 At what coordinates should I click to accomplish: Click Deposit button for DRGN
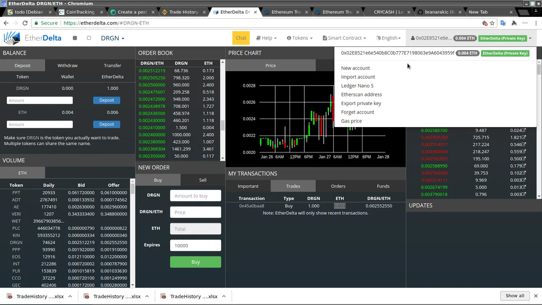(106, 100)
